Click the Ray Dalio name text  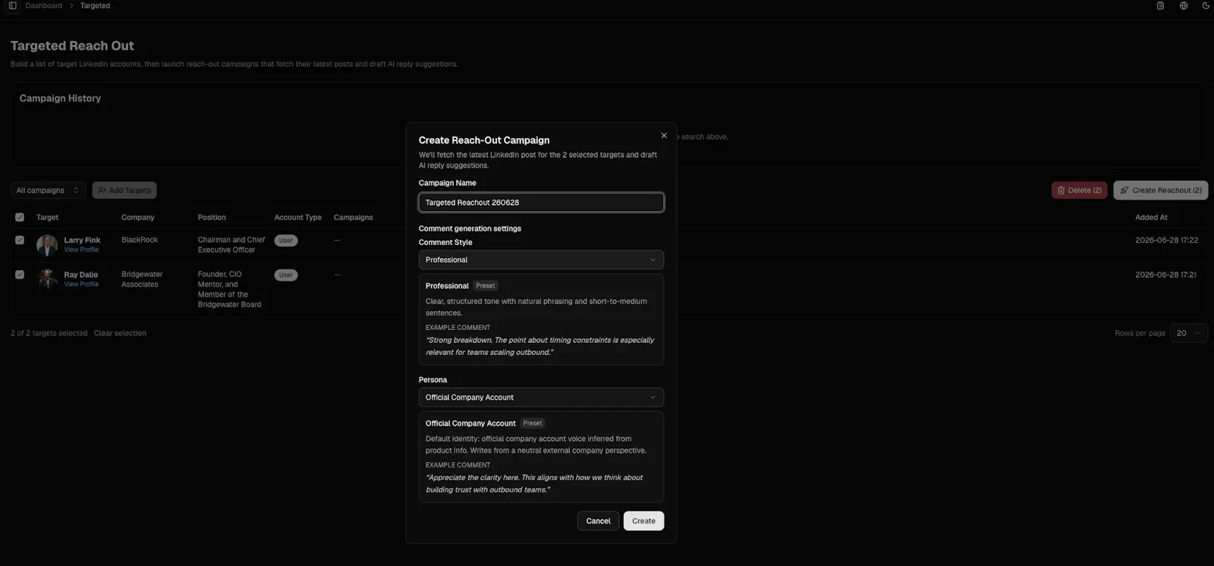pyautogui.click(x=80, y=275)
